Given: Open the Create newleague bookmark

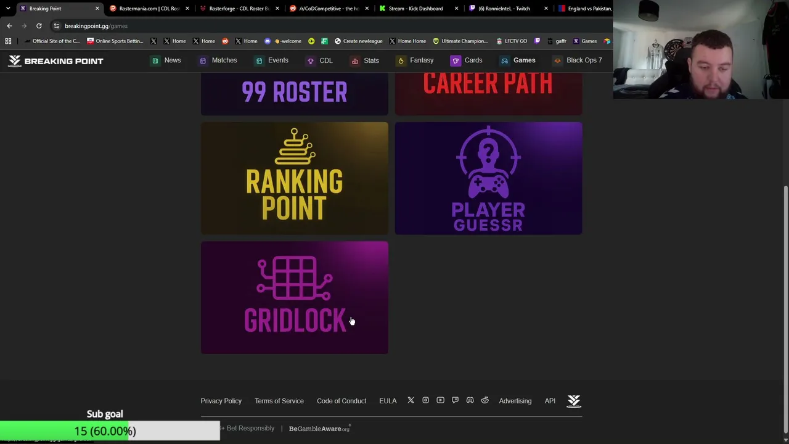Looking at the screenshot, I should pos(358,41).
